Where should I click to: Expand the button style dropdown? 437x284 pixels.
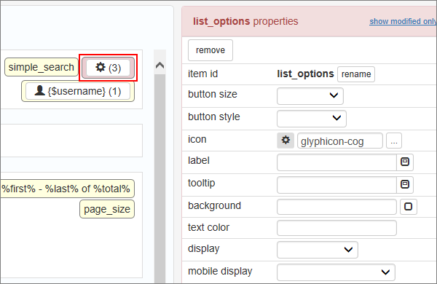[312, 119]
